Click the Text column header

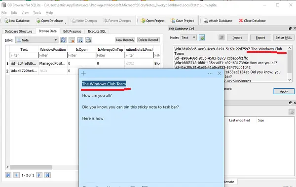[x=24, y=49]
